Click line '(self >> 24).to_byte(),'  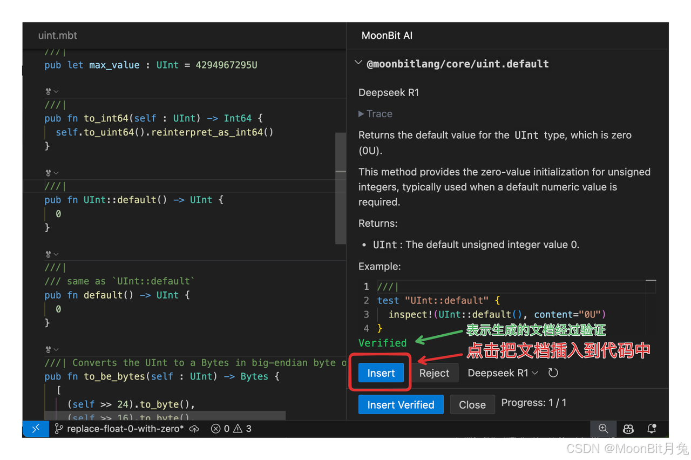131,404
